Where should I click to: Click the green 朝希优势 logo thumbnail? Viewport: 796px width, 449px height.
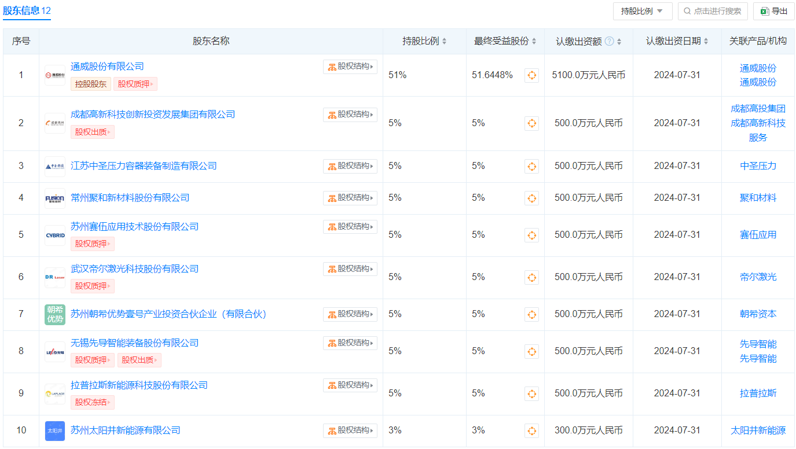click(55, 314)
